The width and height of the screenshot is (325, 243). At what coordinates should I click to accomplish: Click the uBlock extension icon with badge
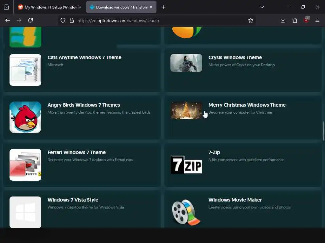[x=306, y=20]
